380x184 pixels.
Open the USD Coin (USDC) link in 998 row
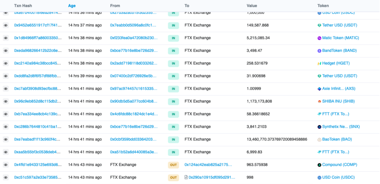[338, 177]
